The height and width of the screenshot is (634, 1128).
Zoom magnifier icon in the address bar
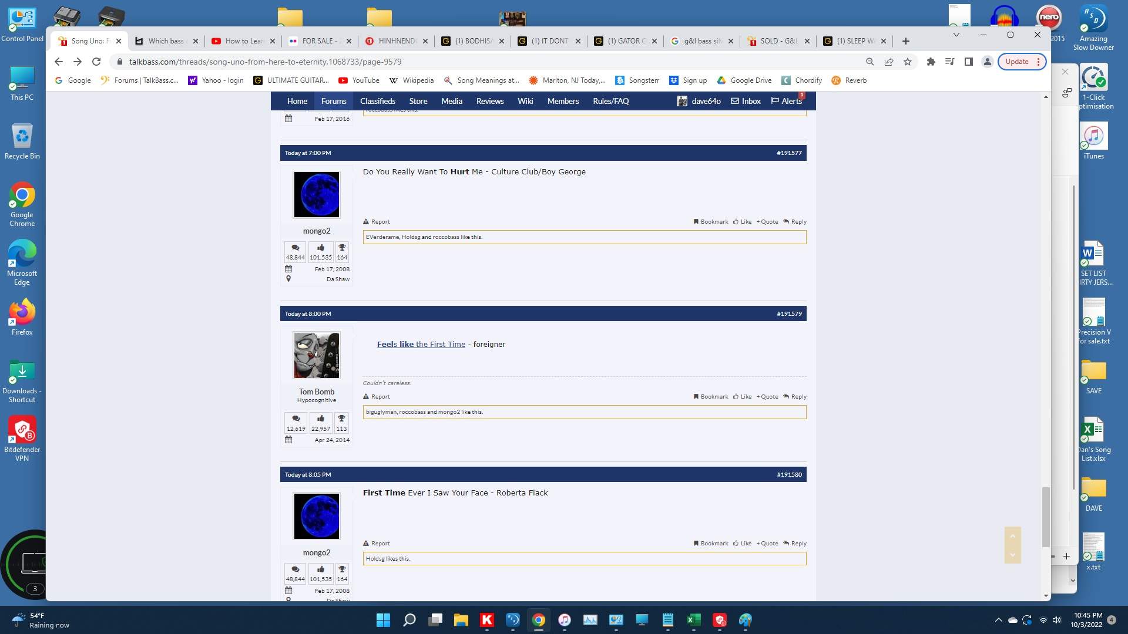870,62
